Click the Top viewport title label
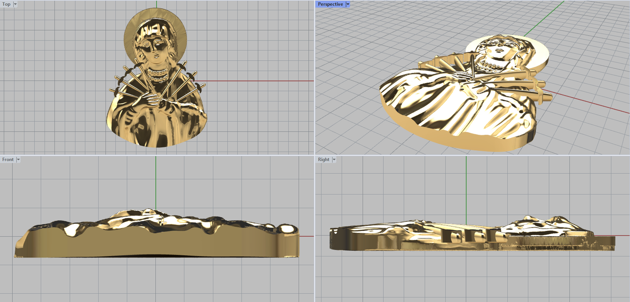Viewport: 630px width, 302px height. (6, 4)
